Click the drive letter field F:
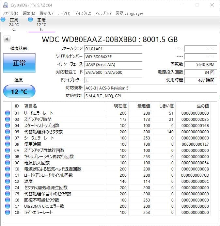Image resolution: width=220 pixels, height=226 pixels. (113, 80)
